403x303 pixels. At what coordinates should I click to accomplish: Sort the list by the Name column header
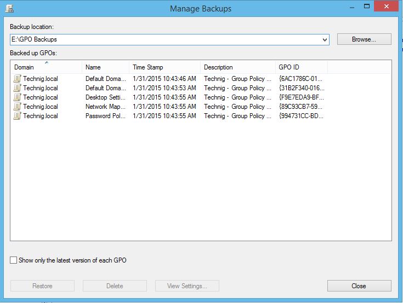coord(105,67)
